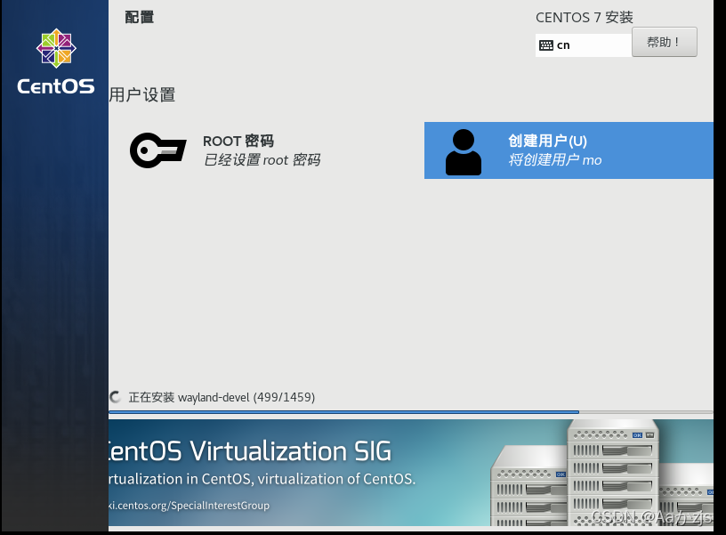Screen dimensions: 726x535
Task: Click the text 将创建用户 mo
Action: tap(555, 160)
